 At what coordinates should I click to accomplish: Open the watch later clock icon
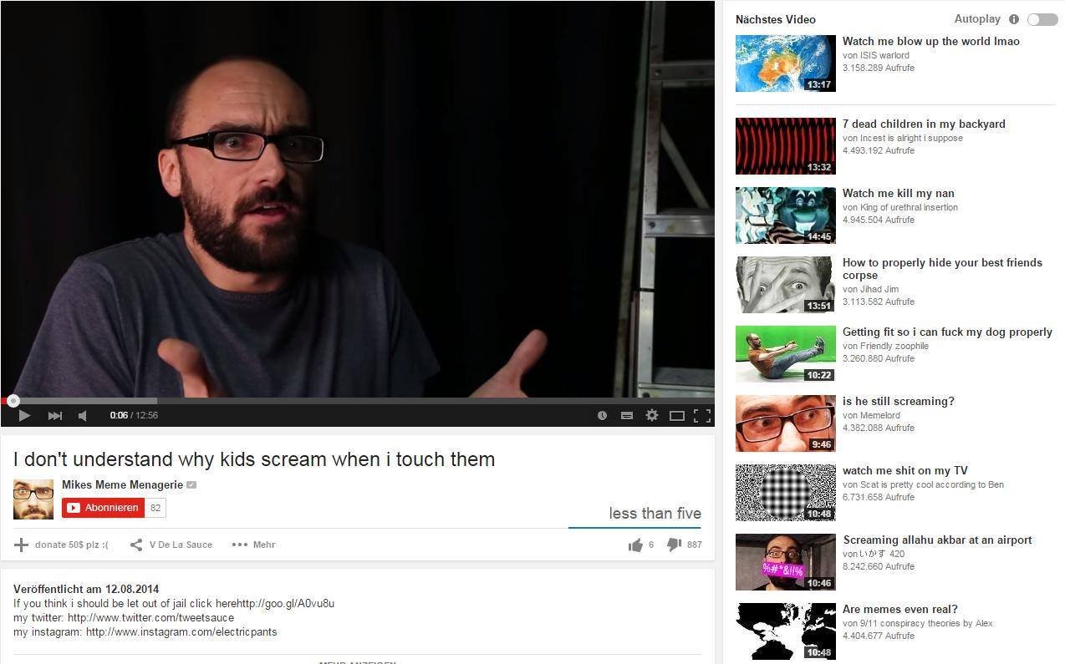point(602,415)
